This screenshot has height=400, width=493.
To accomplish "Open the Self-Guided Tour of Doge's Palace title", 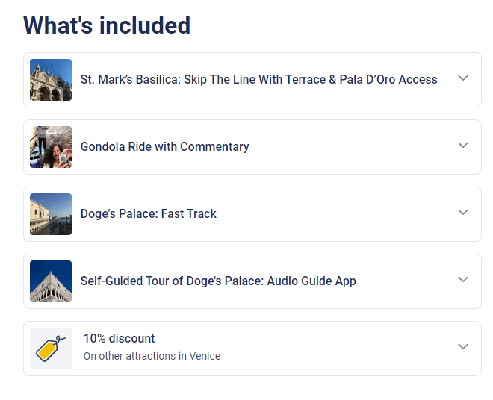I will (x=218, y=281).
